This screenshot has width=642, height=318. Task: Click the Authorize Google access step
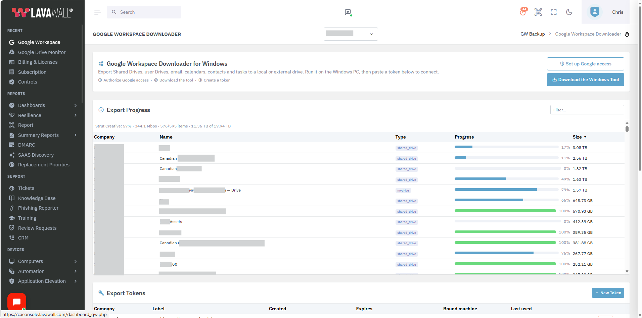pos(123,80)
